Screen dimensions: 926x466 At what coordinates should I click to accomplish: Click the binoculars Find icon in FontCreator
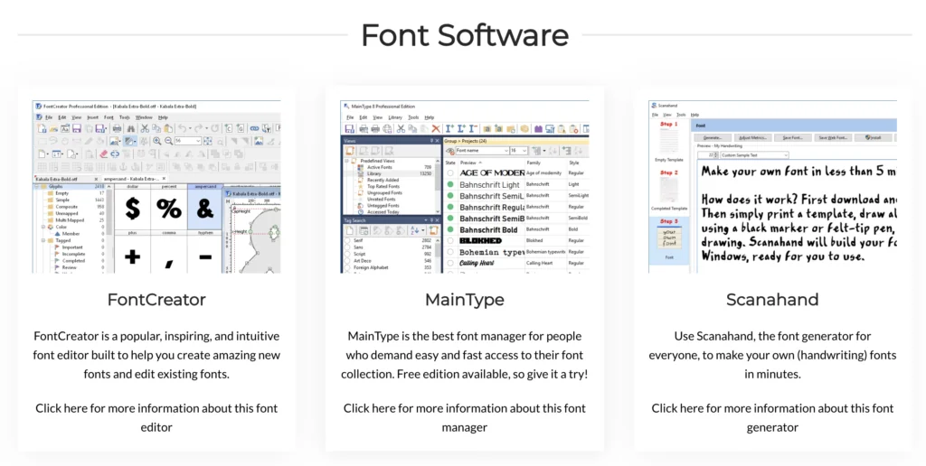click(131, 128)
